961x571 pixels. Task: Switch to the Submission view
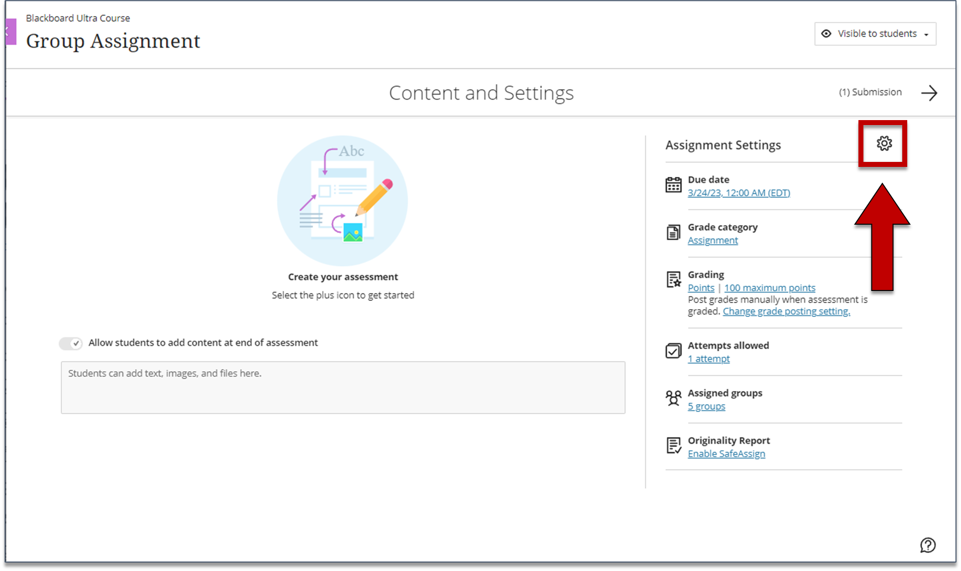click(869, 92)
